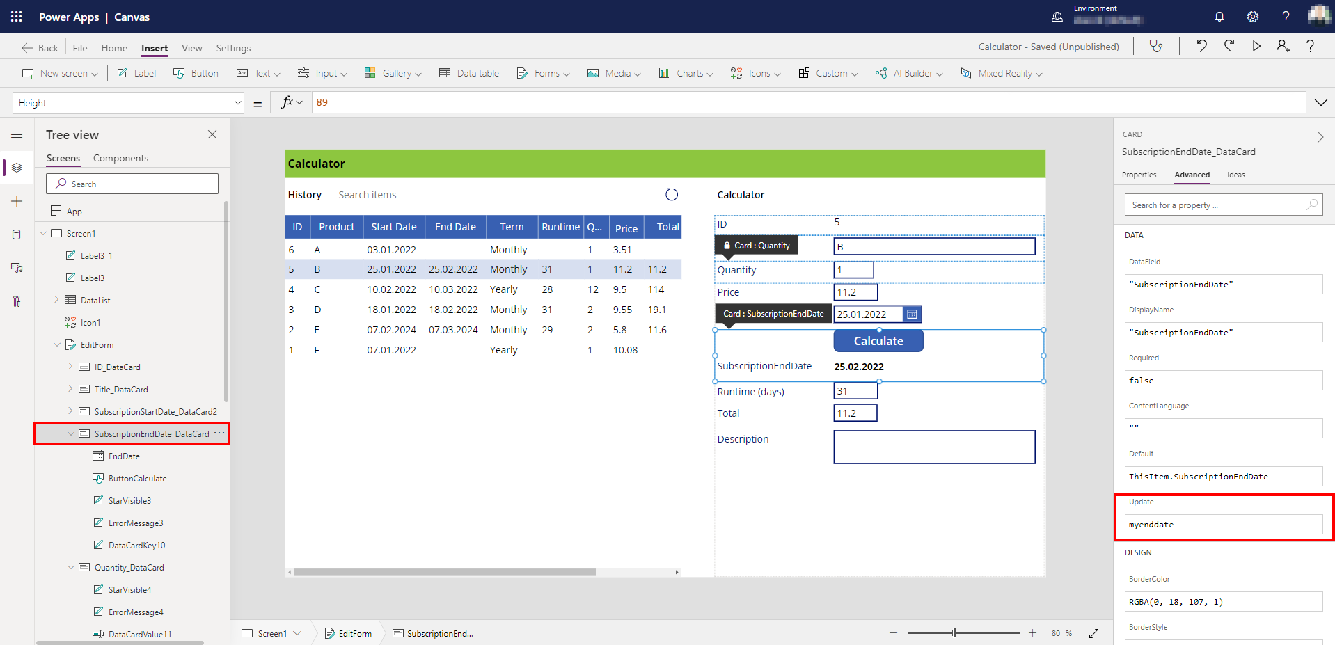Collapse the EditForm tree node
Image resolution: width=1335 pixels, height=645 pixels.
click(x=57, y=345)
